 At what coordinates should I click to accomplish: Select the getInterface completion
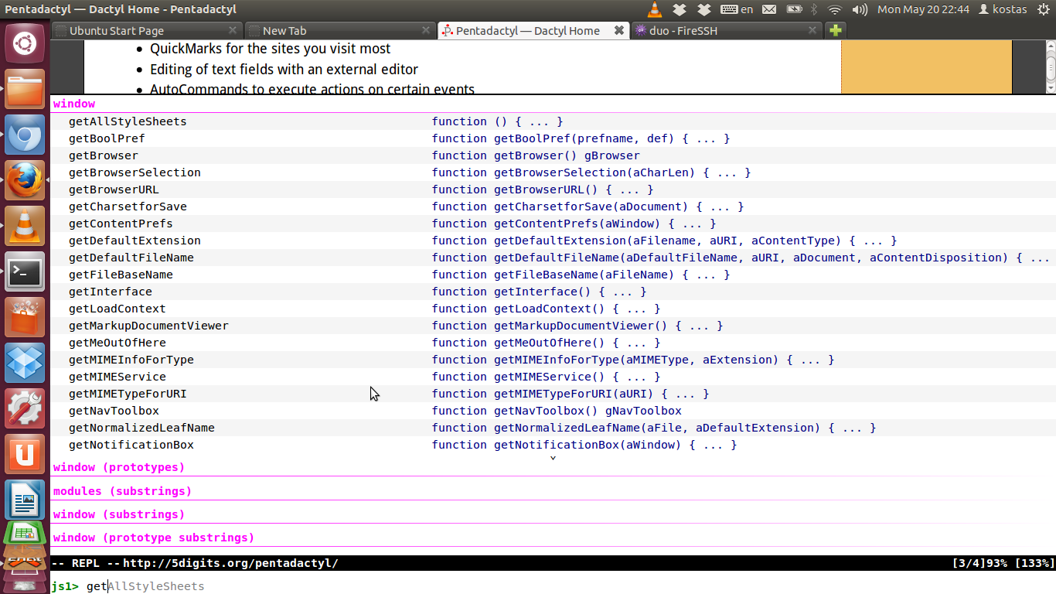click(x=553, y=292)
